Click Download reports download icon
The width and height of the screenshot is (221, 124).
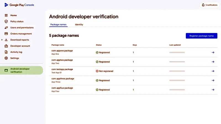[x=6, y=40]
